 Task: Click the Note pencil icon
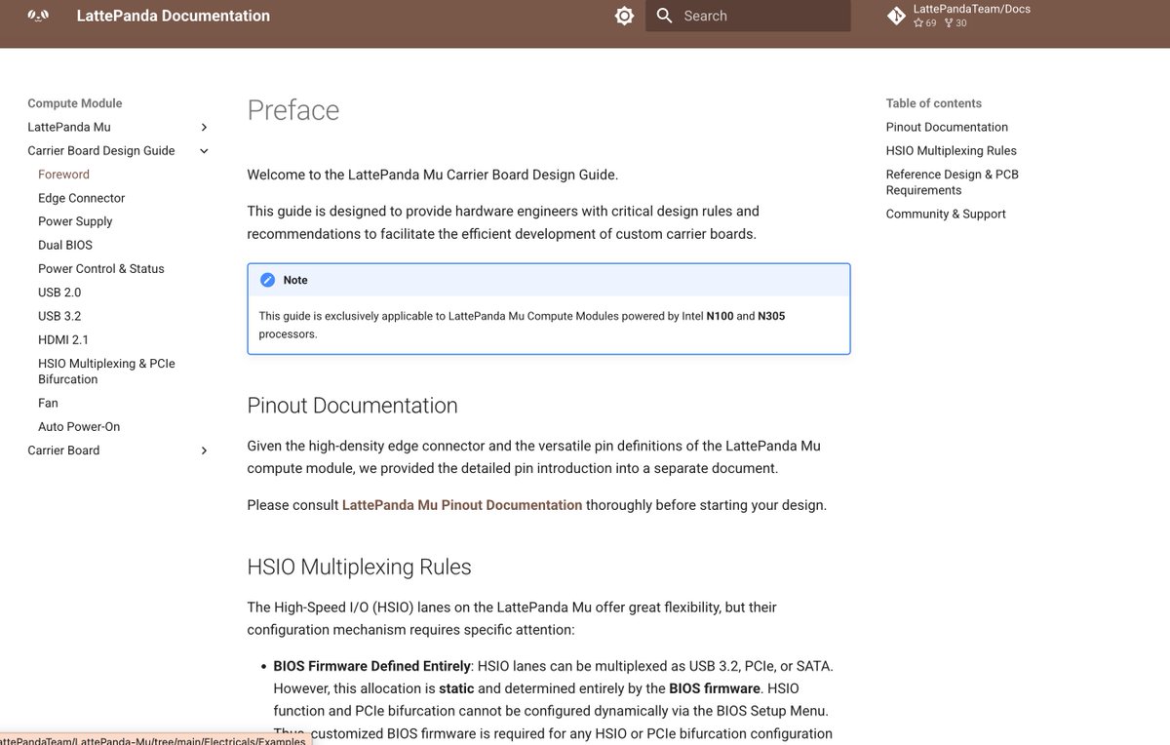click(x=268, y=280)
